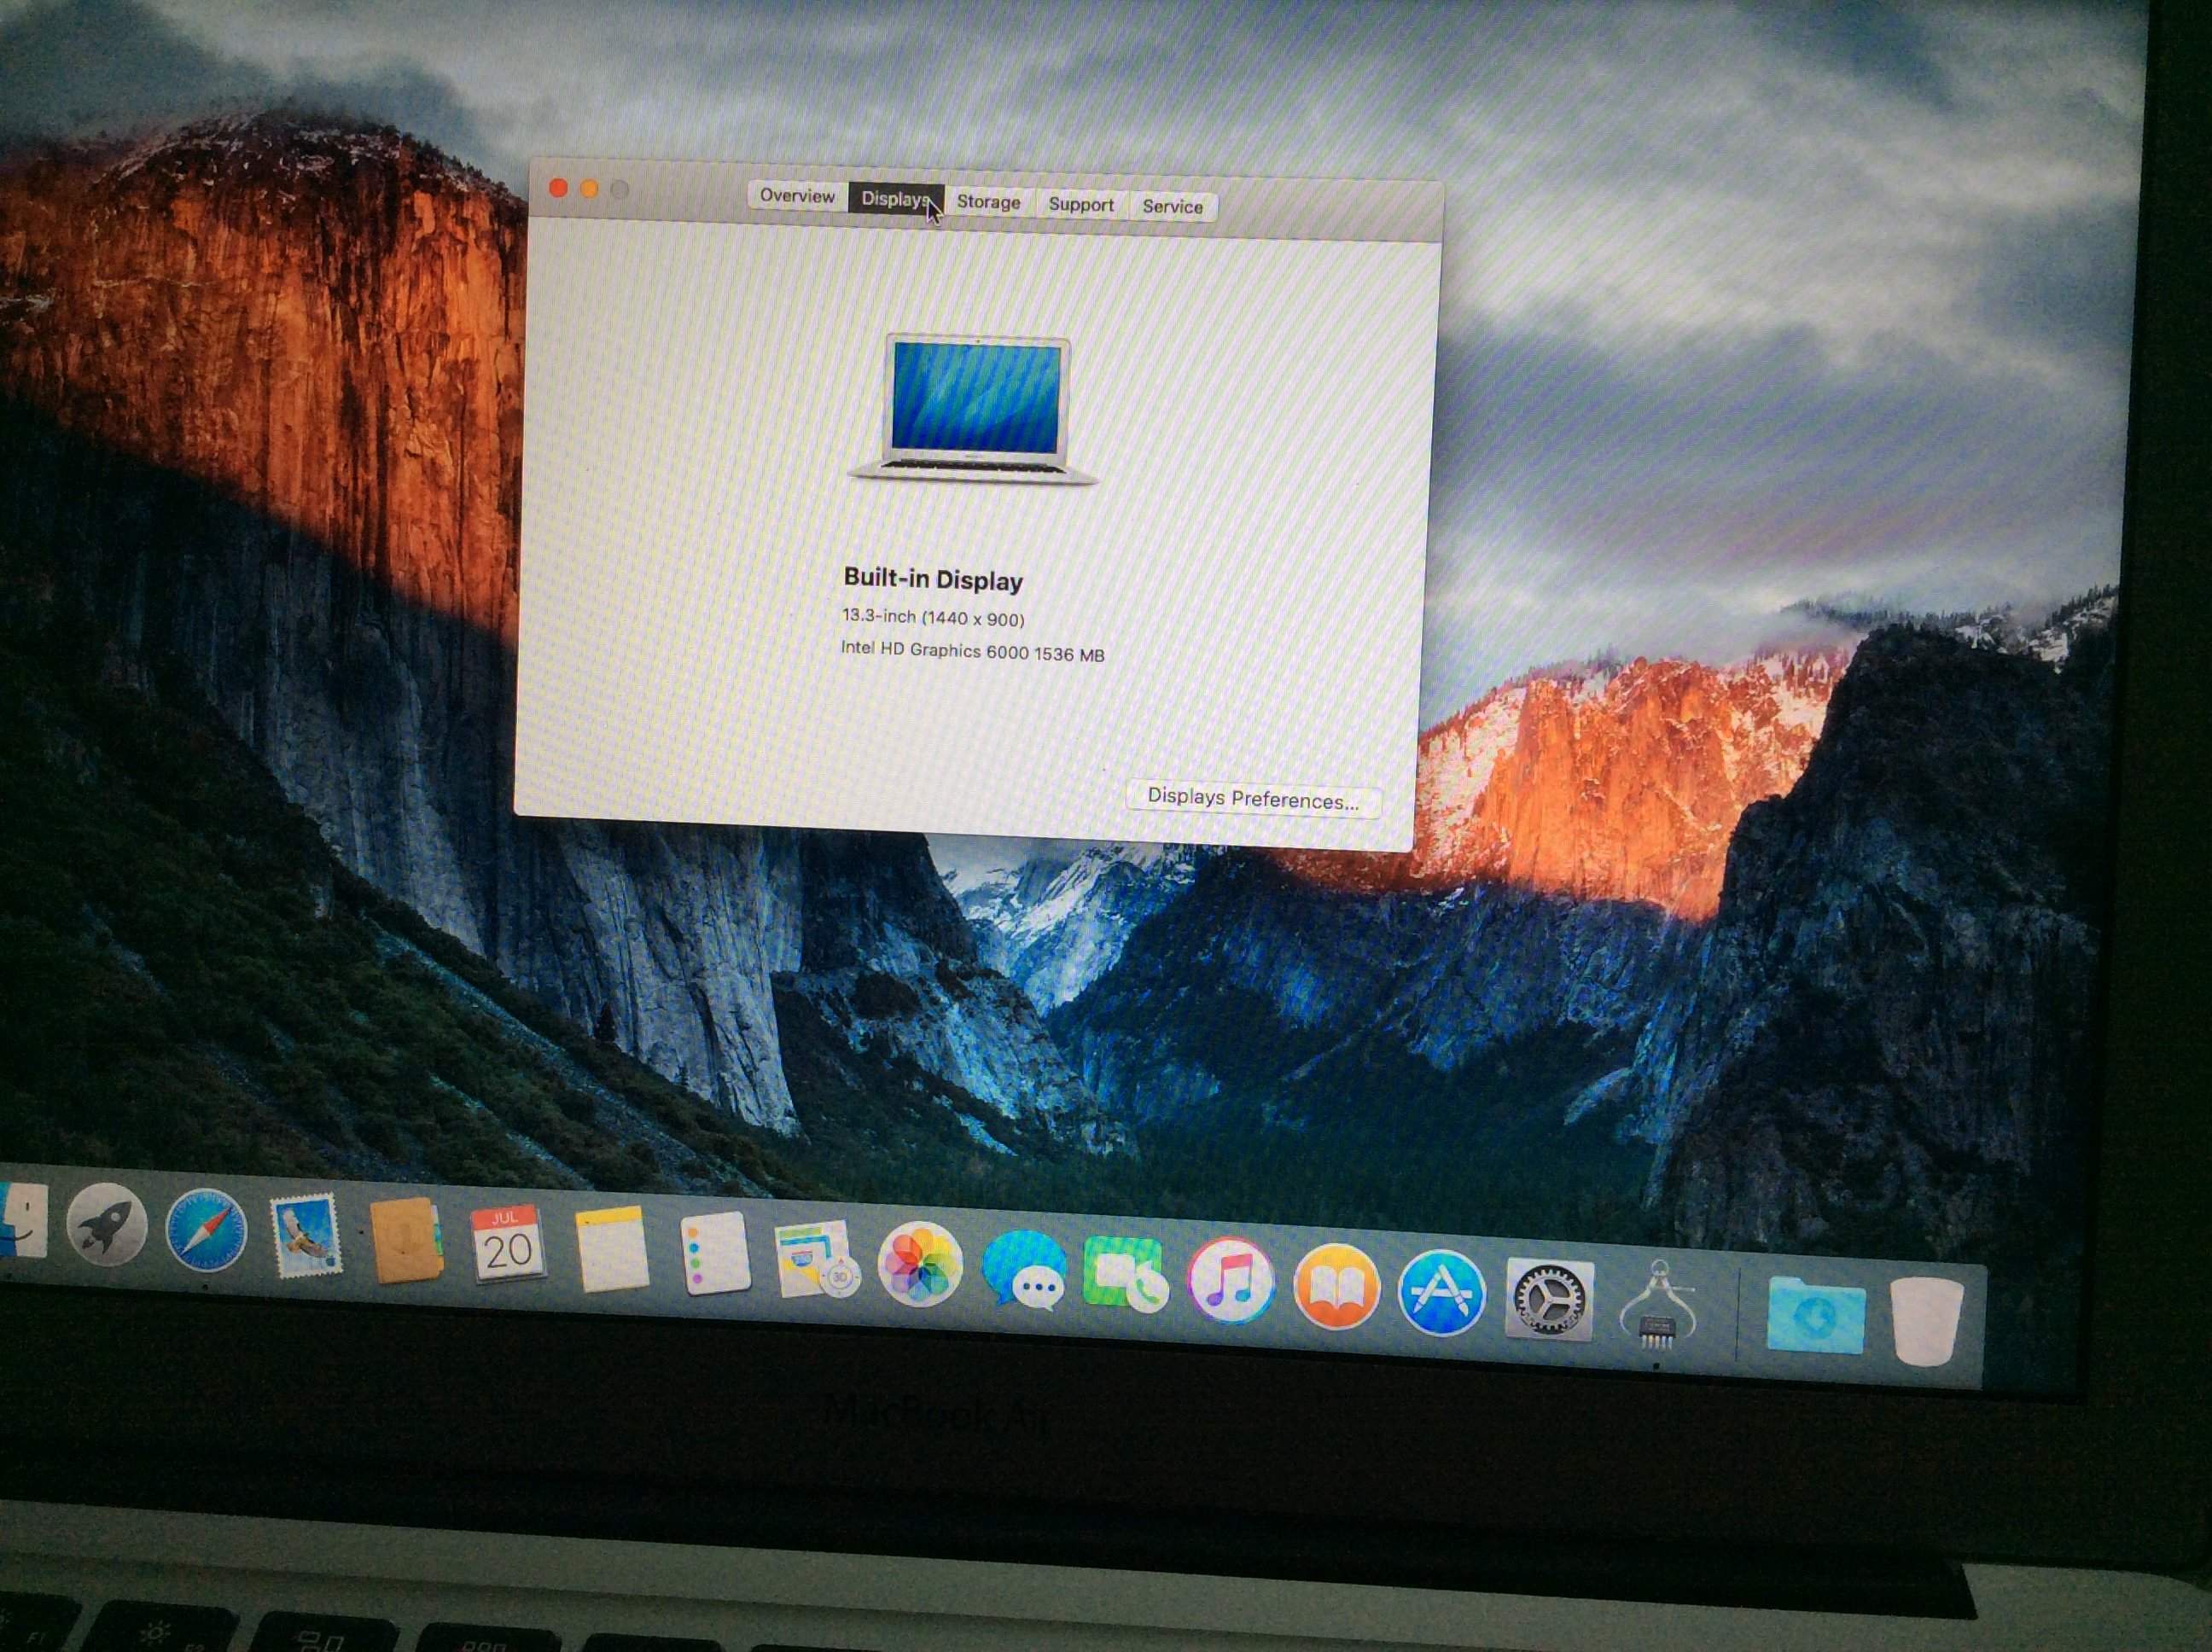The height and width of the screenshot is (1652, 2212).
Task: Open Mail stamp icon in Dock
Action: 305,1236
